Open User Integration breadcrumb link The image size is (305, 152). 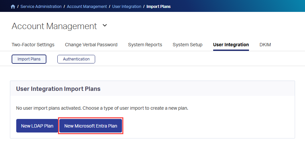[127, 7]
